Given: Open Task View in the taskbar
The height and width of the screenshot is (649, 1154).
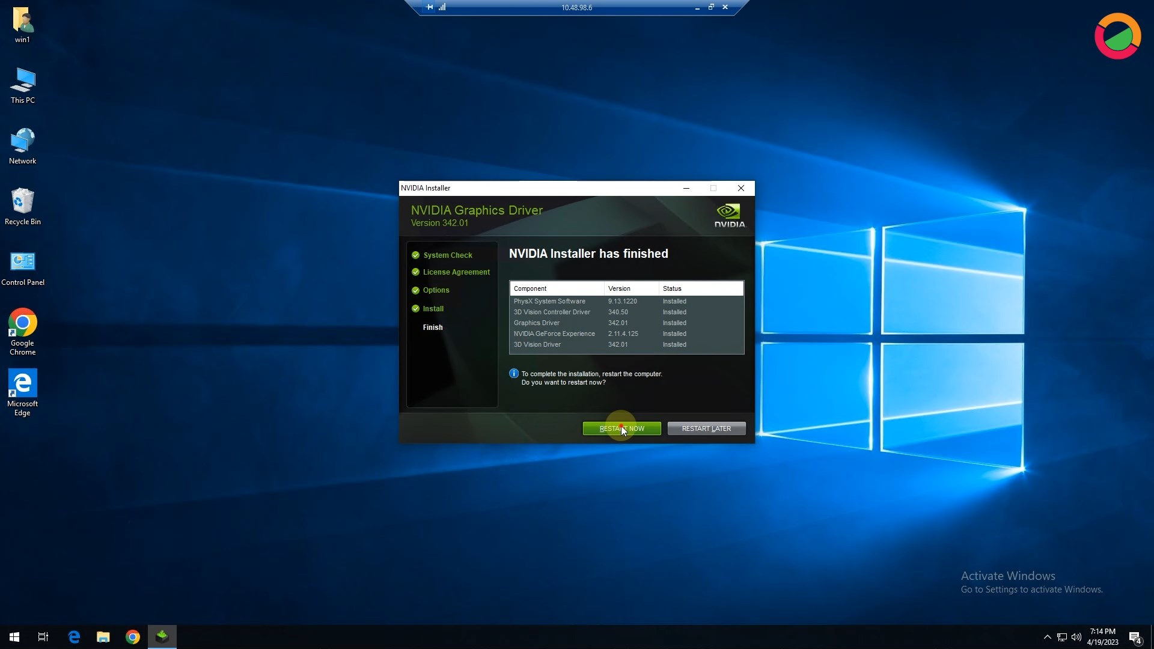Looking at the screenshot, I should tap(43, 637).
